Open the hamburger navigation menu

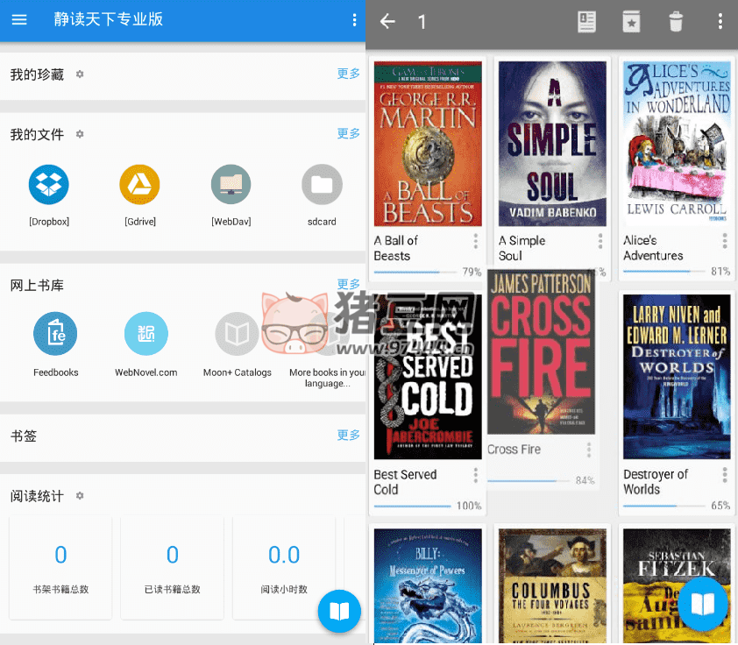(19, 20)
